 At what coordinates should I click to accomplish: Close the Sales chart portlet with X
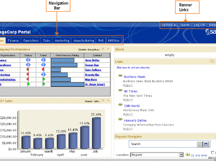click(x=103, y=101)
